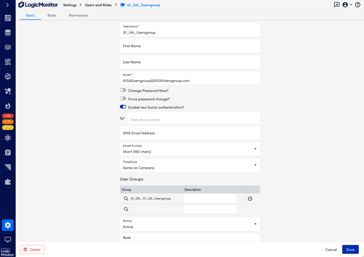Turn on Force password change

tap(123, 99)
